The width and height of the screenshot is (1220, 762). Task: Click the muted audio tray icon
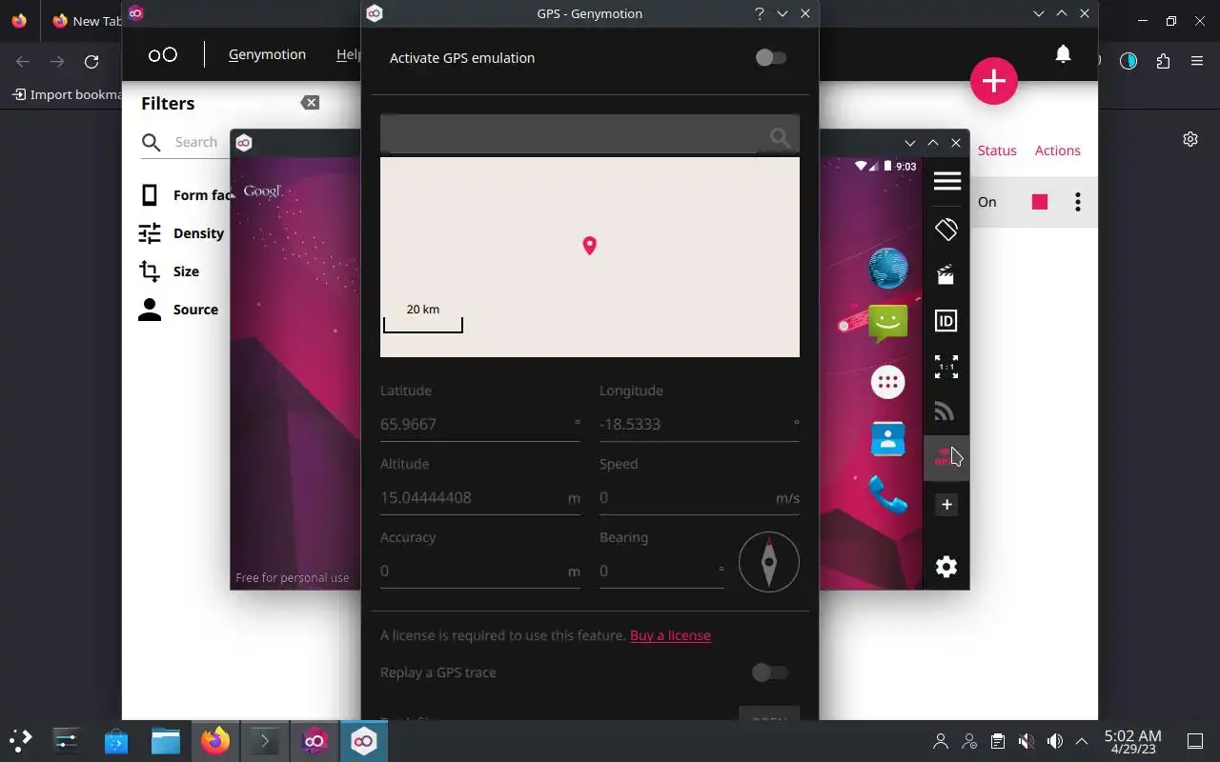[x=1026, y=741]
